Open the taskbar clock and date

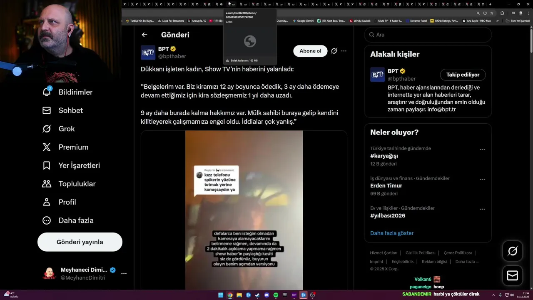tap(523, 295)
